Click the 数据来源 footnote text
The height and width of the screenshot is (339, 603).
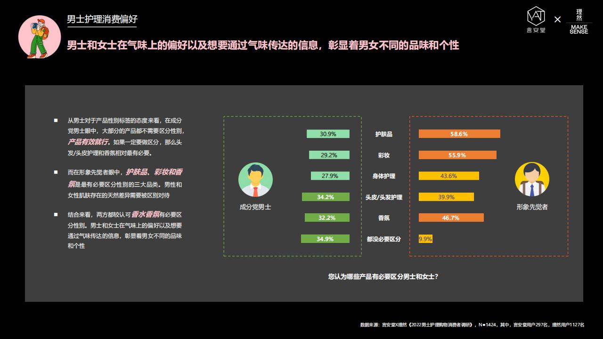(472, 325)
